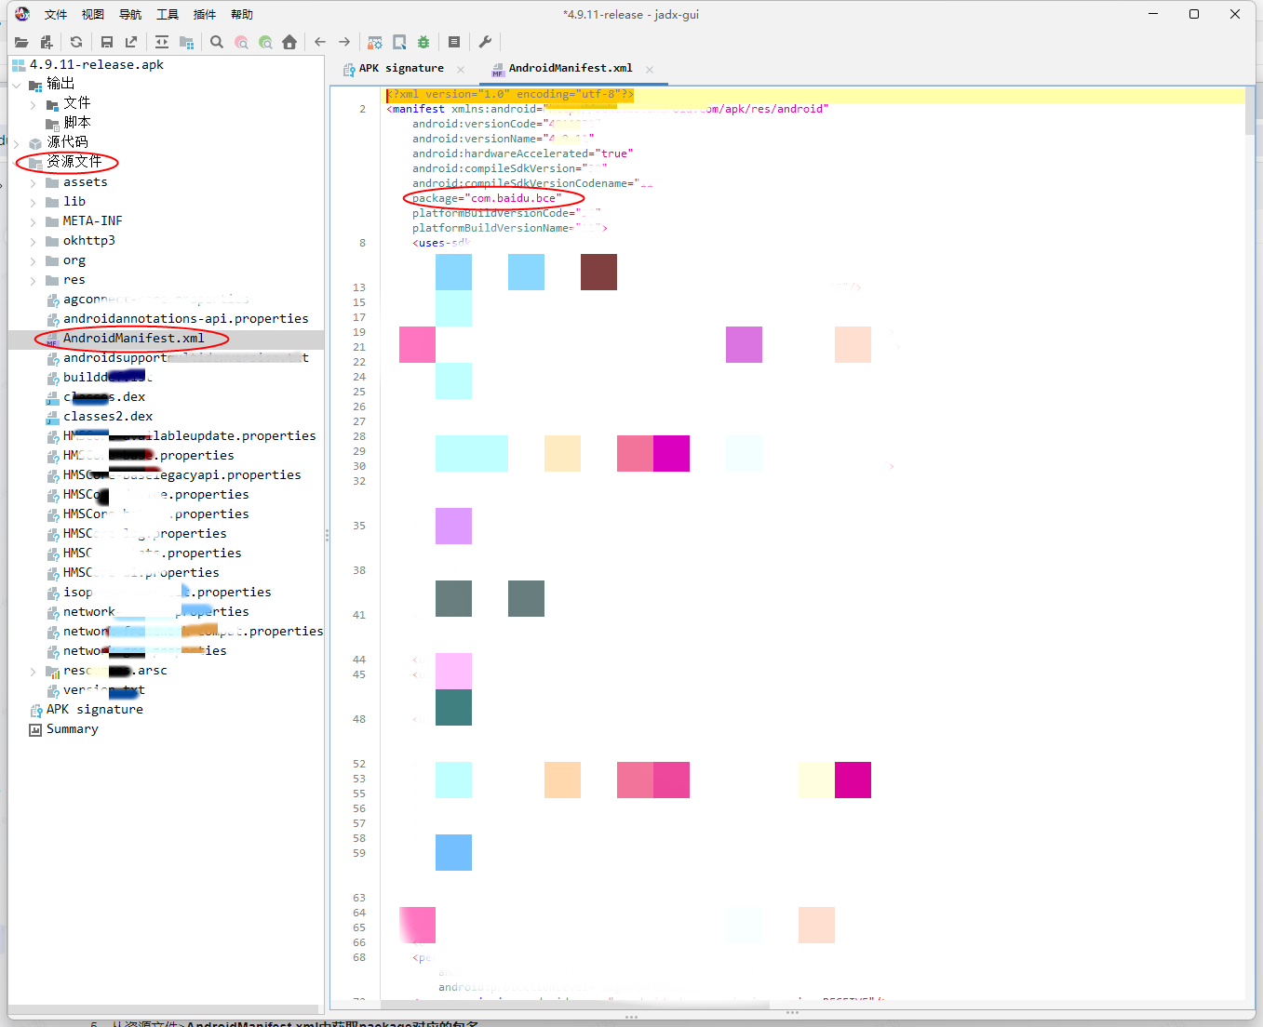Open the 视图 menu
This screenshot has width=1263, height=1027.
click(x=93, y=15)
